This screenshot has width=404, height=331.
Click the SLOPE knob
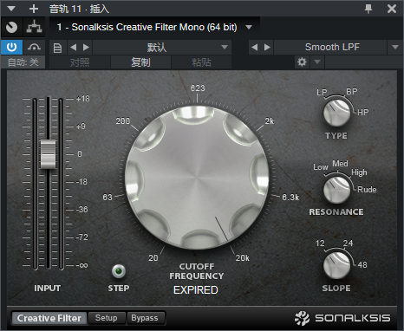tap(336, 265)
